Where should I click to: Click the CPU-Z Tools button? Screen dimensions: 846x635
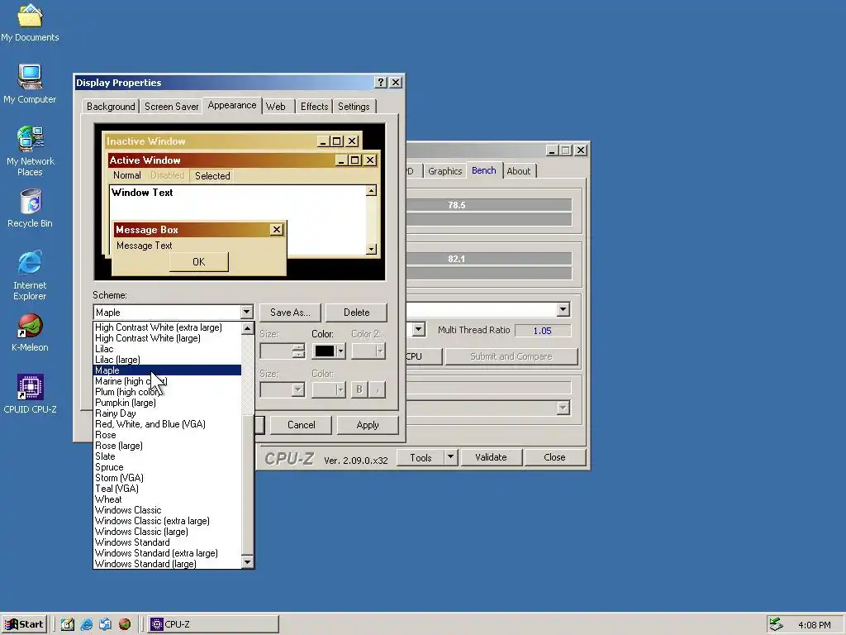pos(421,457)
